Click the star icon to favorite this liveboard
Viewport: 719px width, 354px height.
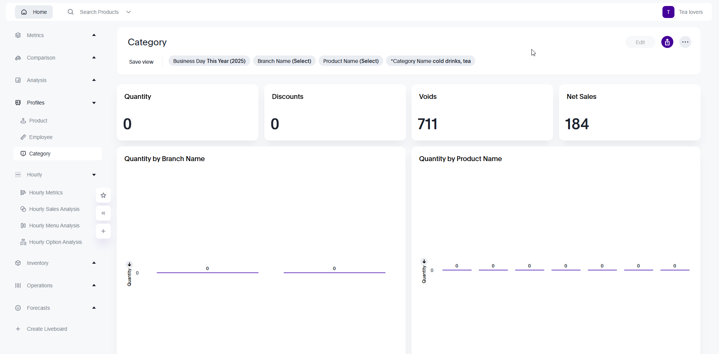click(x=103, y=195)
